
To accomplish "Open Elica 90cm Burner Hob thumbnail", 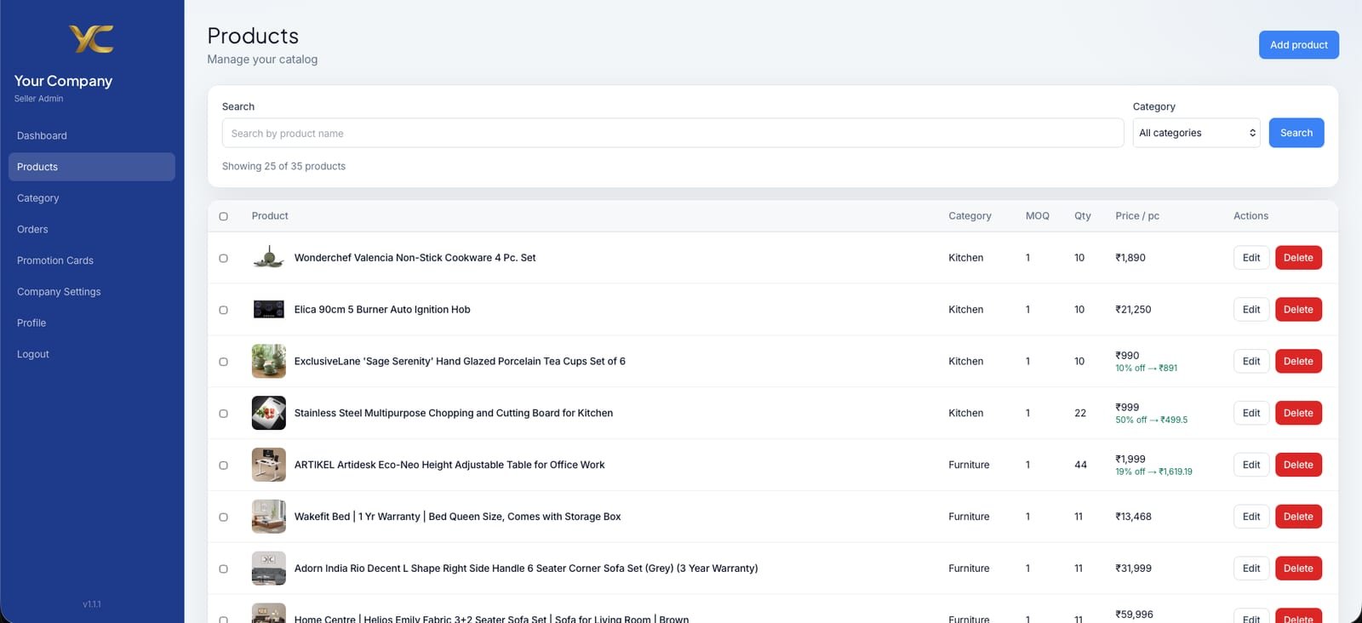I will pyautogui.click(x=269, y=310).
